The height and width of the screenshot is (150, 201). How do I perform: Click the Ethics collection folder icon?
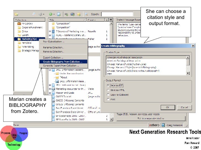tap(19, 31)
